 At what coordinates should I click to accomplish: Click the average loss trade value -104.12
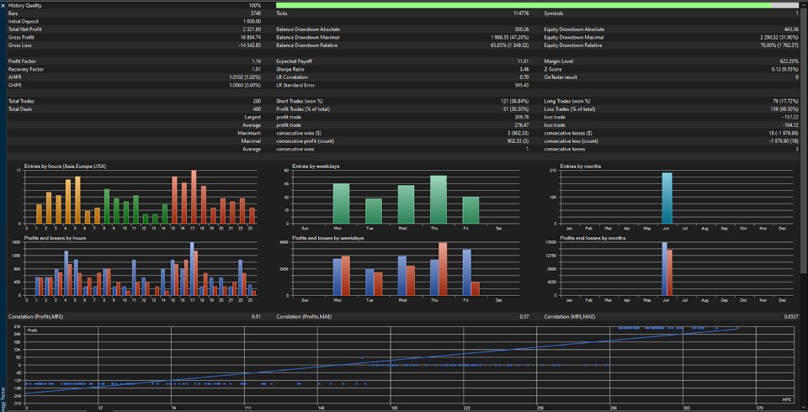click(791, 125)
